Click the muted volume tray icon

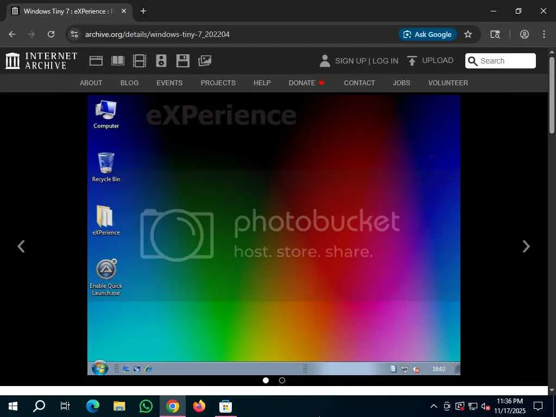click(x=486, y=406)
